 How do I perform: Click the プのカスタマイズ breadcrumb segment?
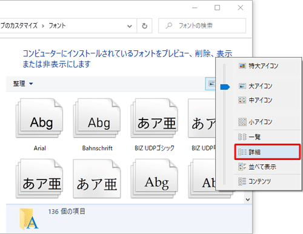coord(19,25)
